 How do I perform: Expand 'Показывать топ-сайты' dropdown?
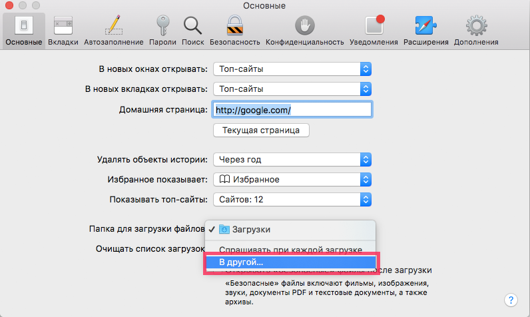(292, 200)
